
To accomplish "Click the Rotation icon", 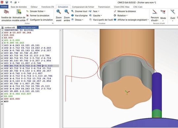I will tap(115, 15).
